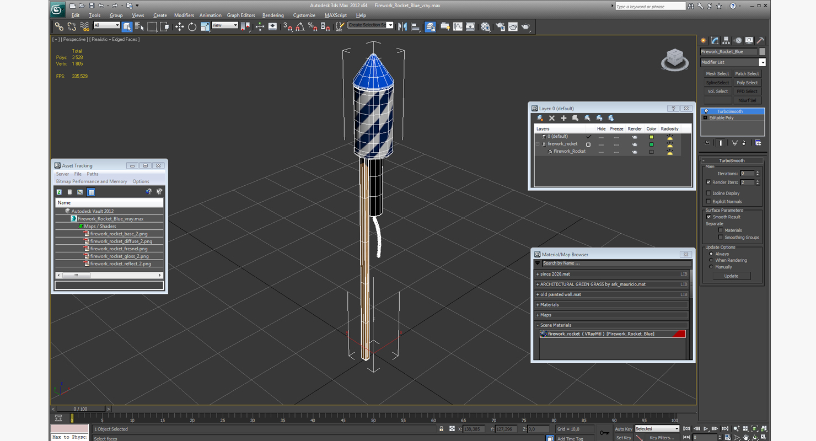Add selected objects to layer plus icon

pyautogui.click(x=563, y=118)
